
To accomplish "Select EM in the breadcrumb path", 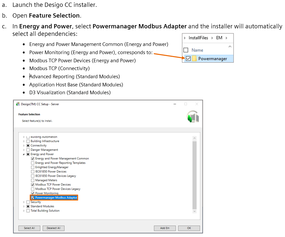I will (x=219, y=38).
